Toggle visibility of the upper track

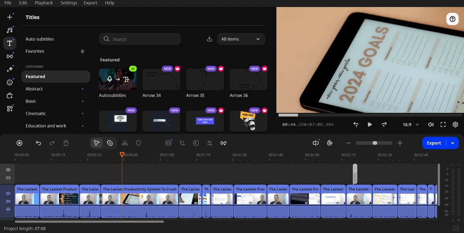[x=8, y=170]
